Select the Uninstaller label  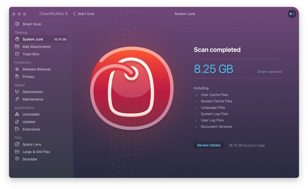point(31,114)
